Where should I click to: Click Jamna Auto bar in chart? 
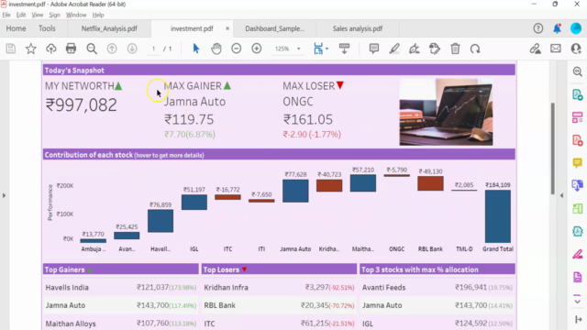click(295, 191)
